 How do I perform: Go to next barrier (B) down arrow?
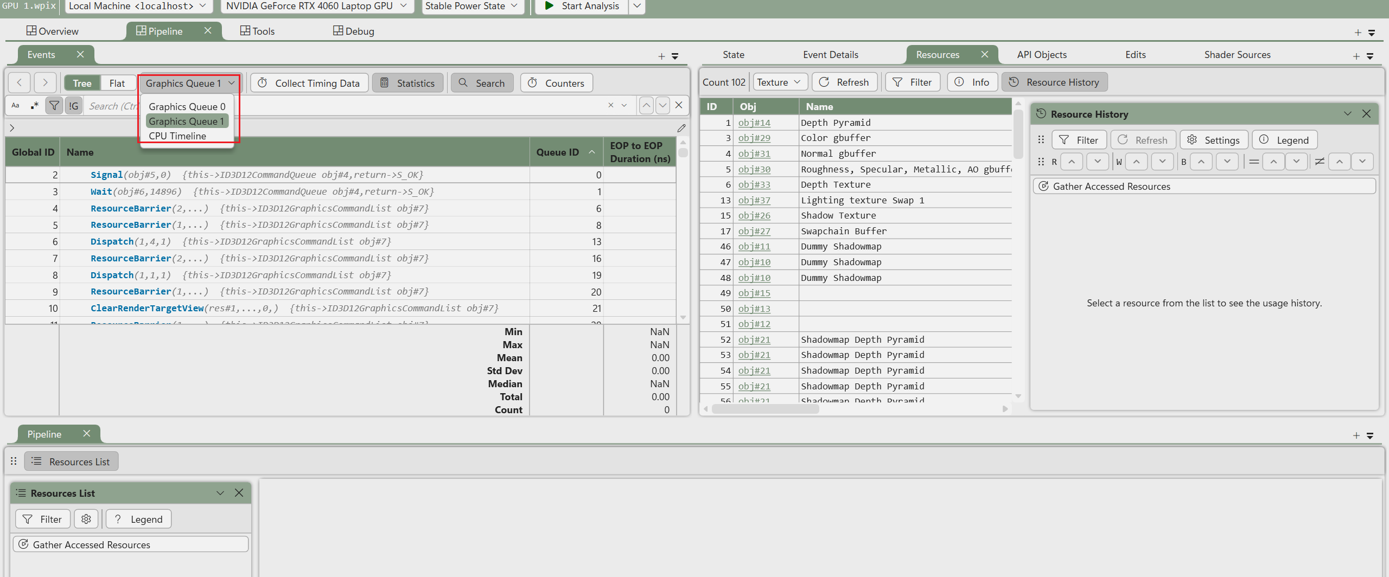pos(1227,162)
